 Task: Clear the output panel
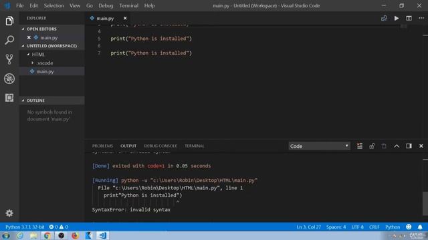coord(360,146)
